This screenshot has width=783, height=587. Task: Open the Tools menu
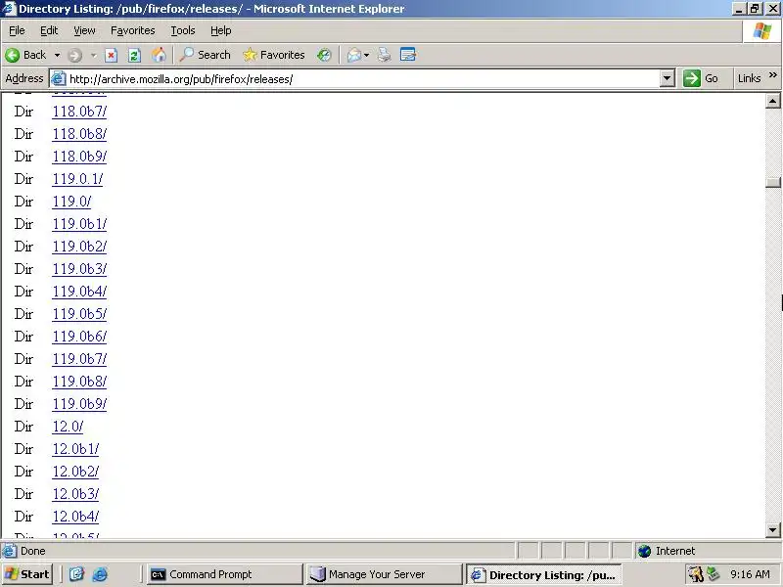pyautogui.click(x=183, y=30)
